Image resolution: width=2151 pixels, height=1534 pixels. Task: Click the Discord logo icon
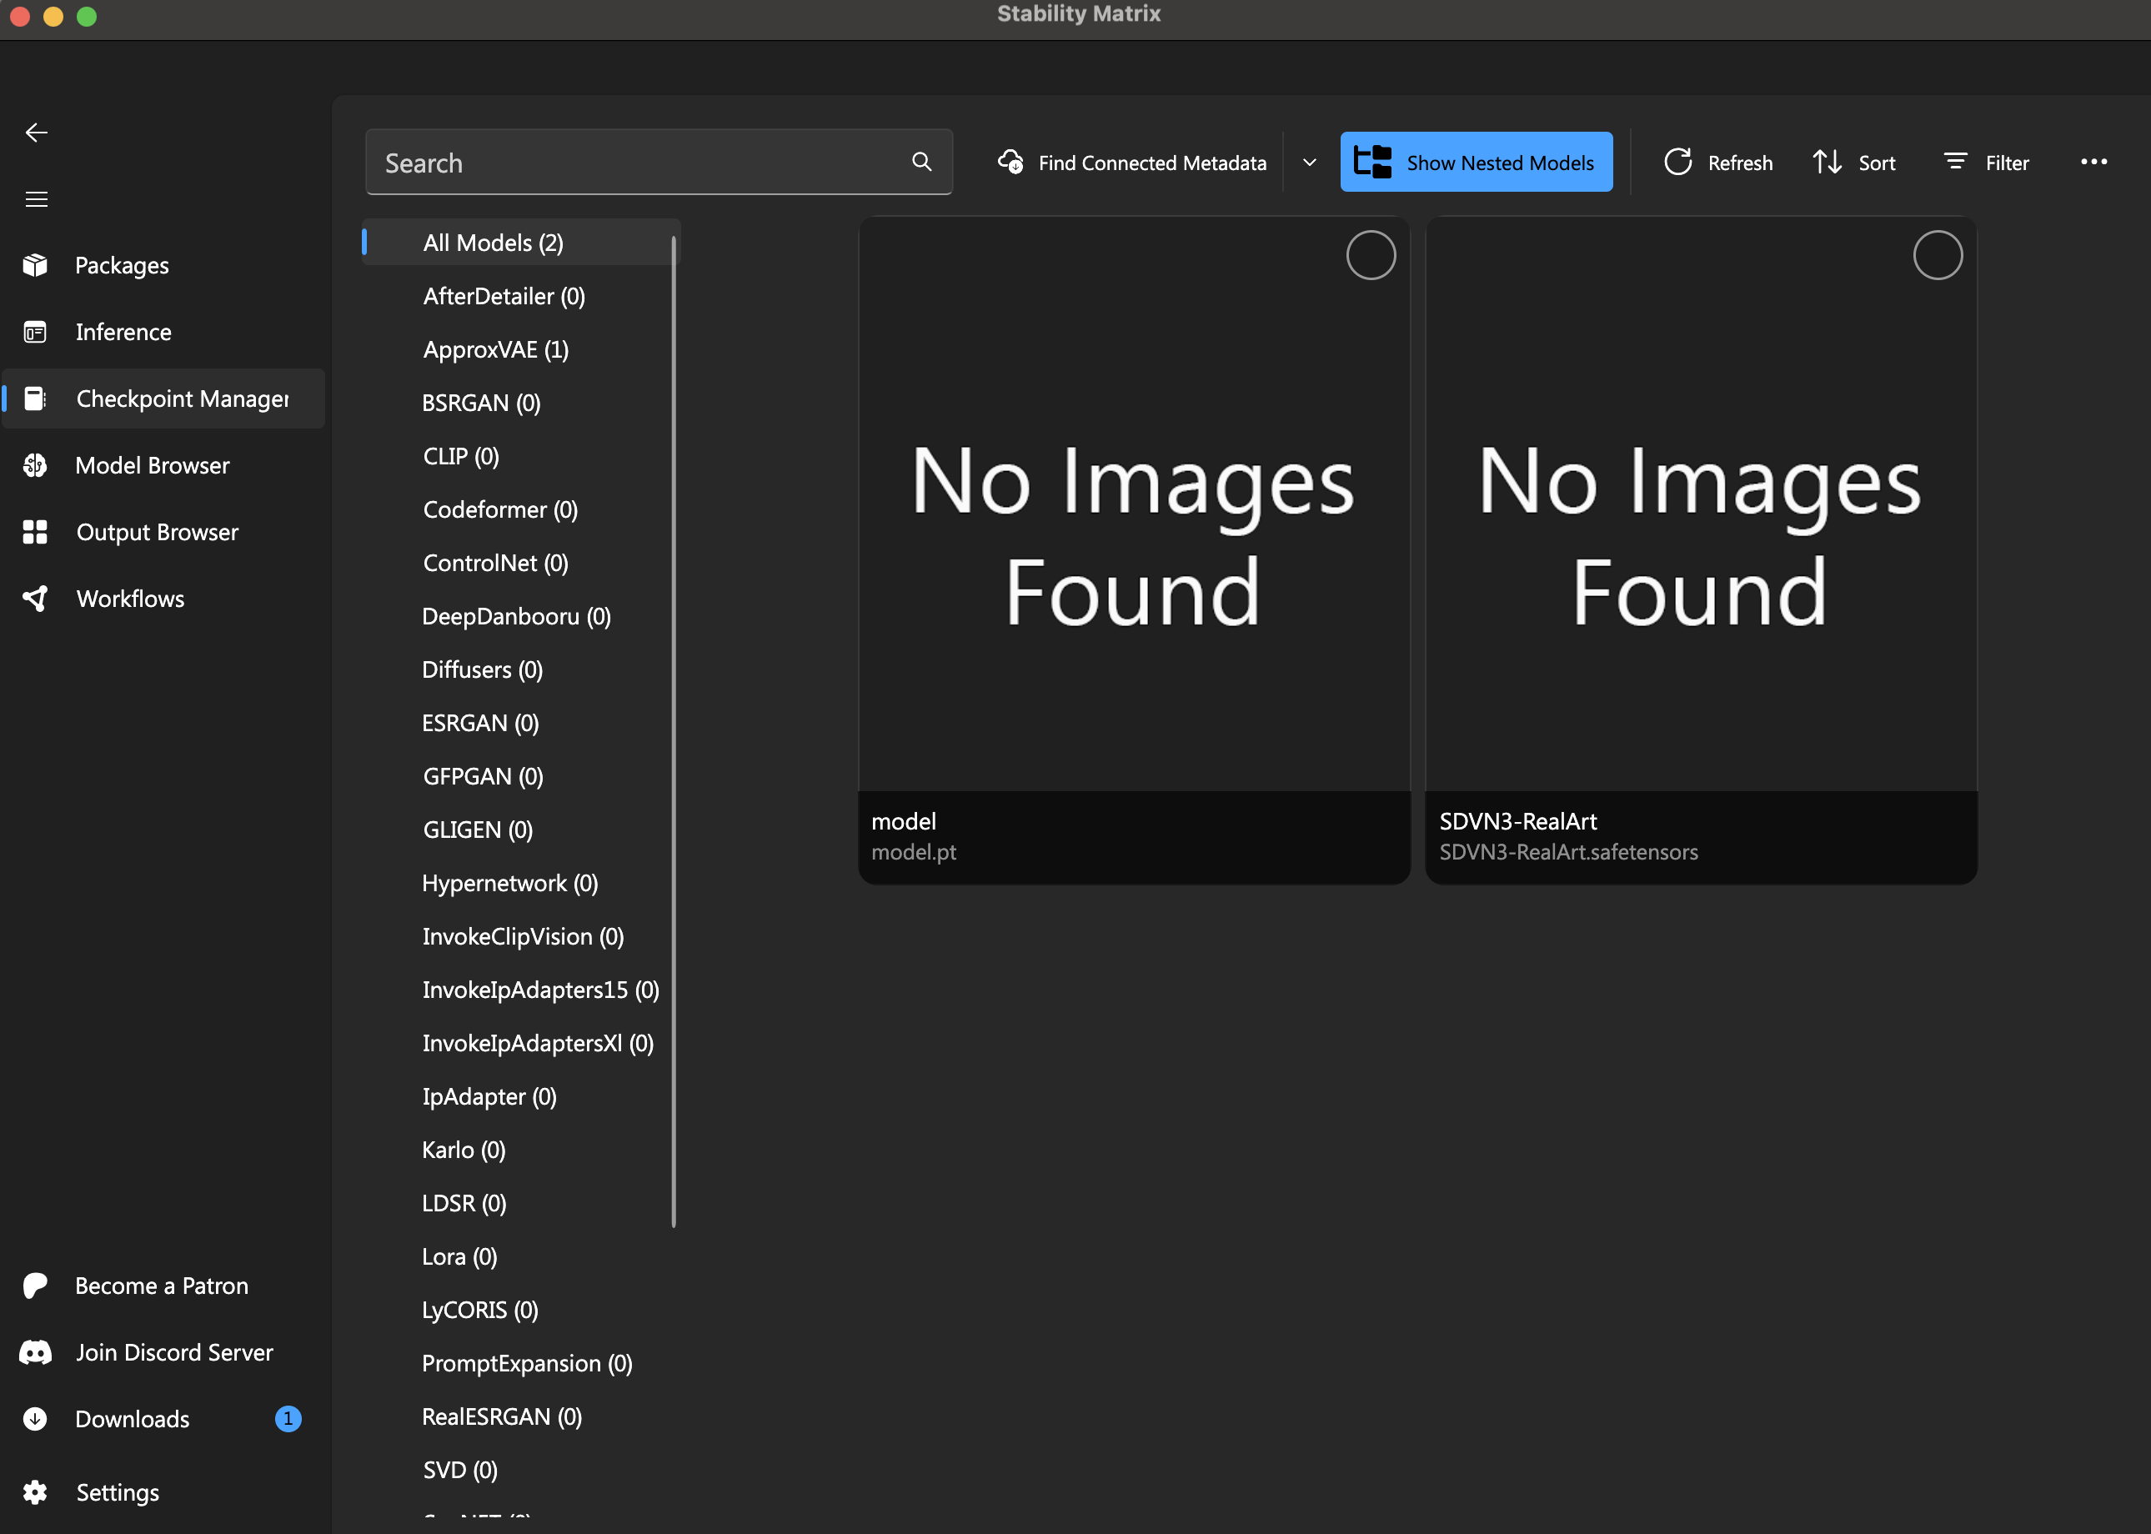tap(36, 1352)
